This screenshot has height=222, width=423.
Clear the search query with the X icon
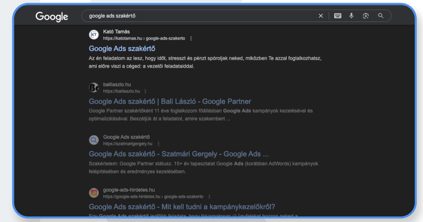click(321, 16)
